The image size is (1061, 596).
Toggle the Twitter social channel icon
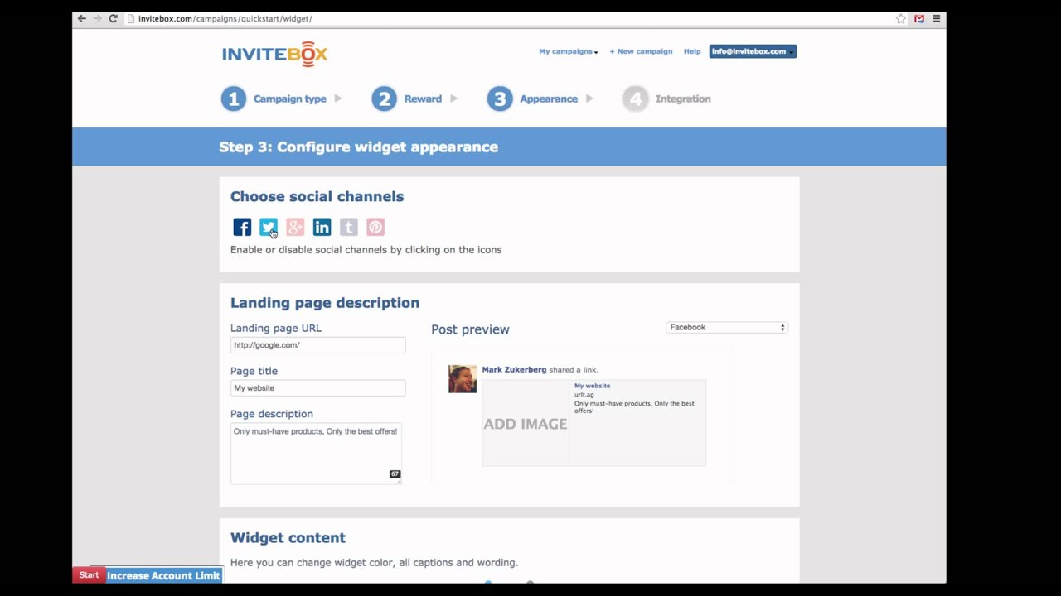click(x=269, y=227)
